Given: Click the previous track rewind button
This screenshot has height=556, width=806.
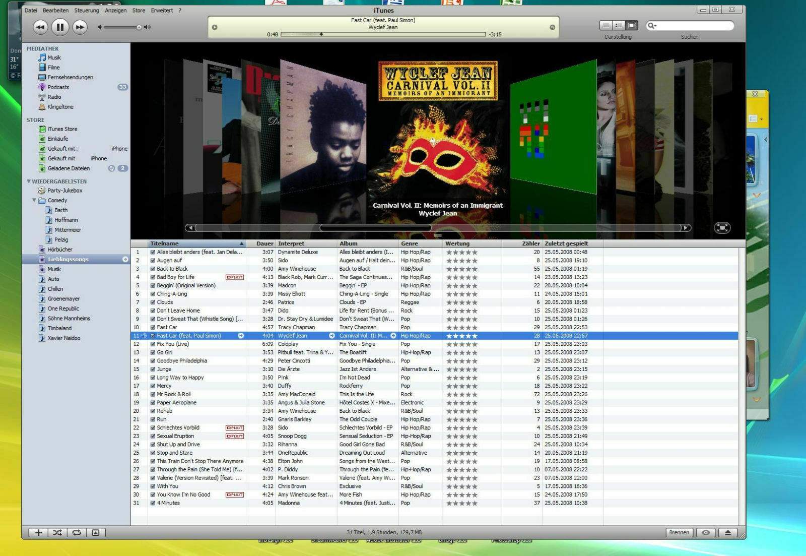Looking at the screenshot, I should pos(40,27).
